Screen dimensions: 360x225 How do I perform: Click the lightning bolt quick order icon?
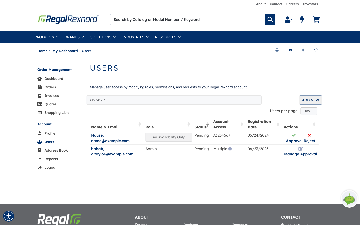tap(302, 19)
